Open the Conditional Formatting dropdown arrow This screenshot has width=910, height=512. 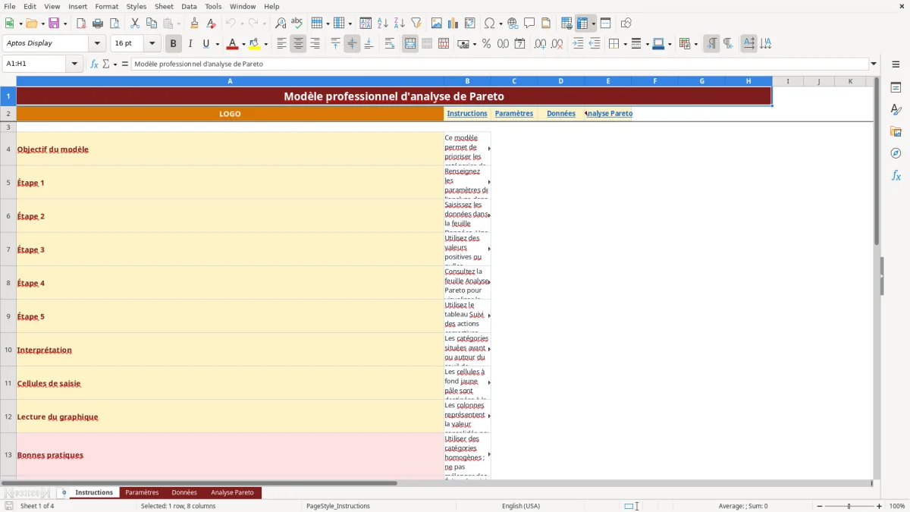click(x=695, y=44)
